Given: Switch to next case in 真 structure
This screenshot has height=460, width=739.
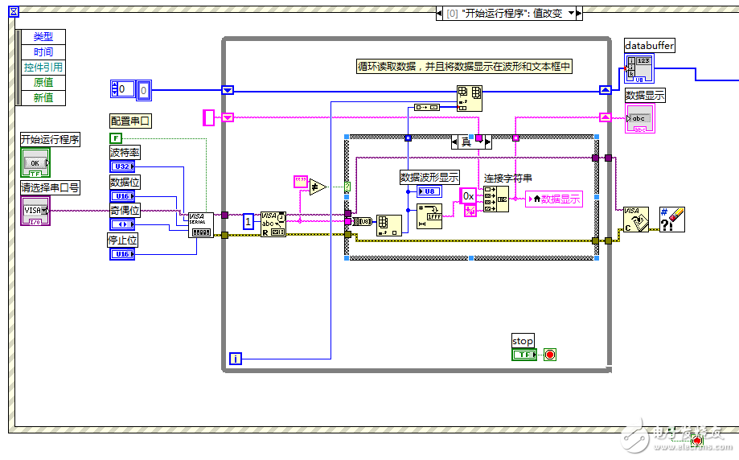Looking at the screenshot, I should point(488,142).
